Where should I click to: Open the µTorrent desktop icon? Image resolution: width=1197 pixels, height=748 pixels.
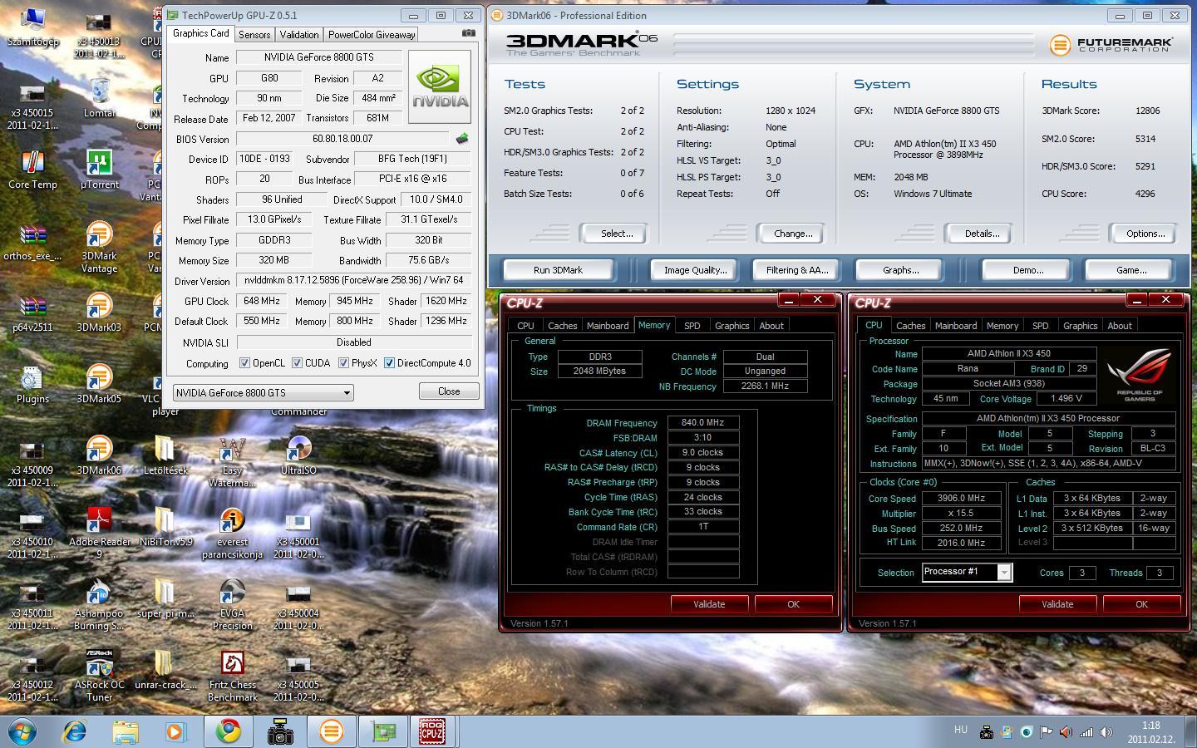[x=99, y=170]
